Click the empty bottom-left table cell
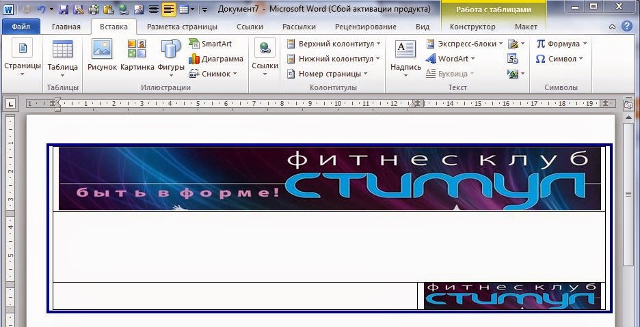This screenshot has height=327, width=640. point(235,296)
